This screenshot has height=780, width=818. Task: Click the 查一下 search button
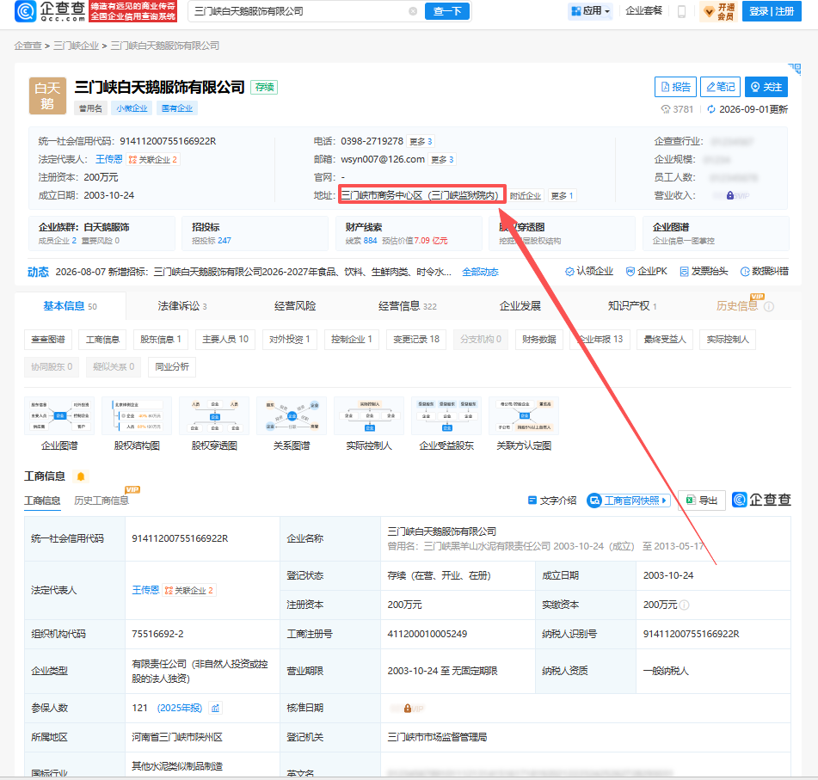coord(447,11)
